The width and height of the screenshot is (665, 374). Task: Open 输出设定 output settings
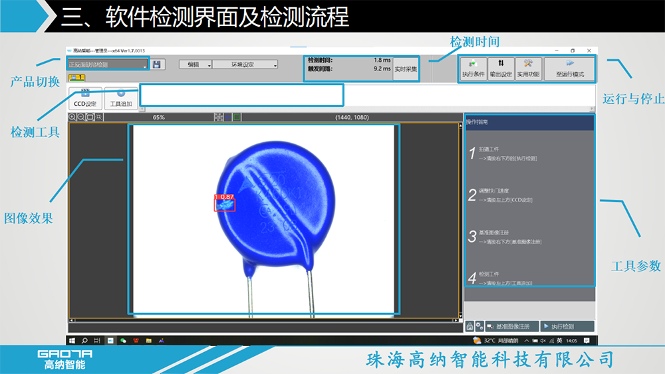coord(501,68)
